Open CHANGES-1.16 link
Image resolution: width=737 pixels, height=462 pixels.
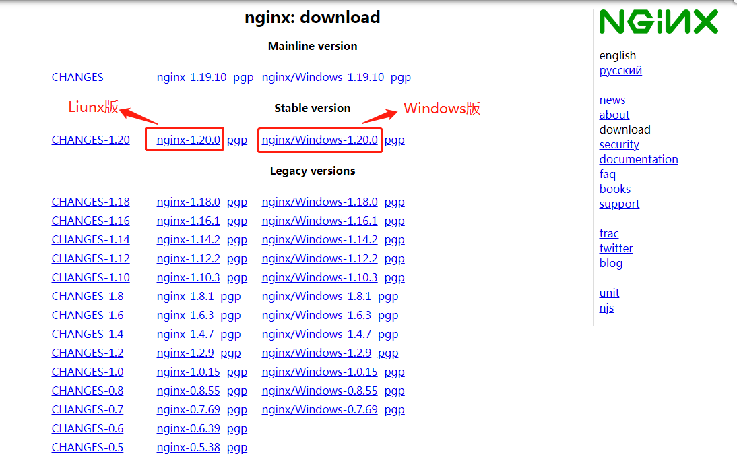coord(91,221)
